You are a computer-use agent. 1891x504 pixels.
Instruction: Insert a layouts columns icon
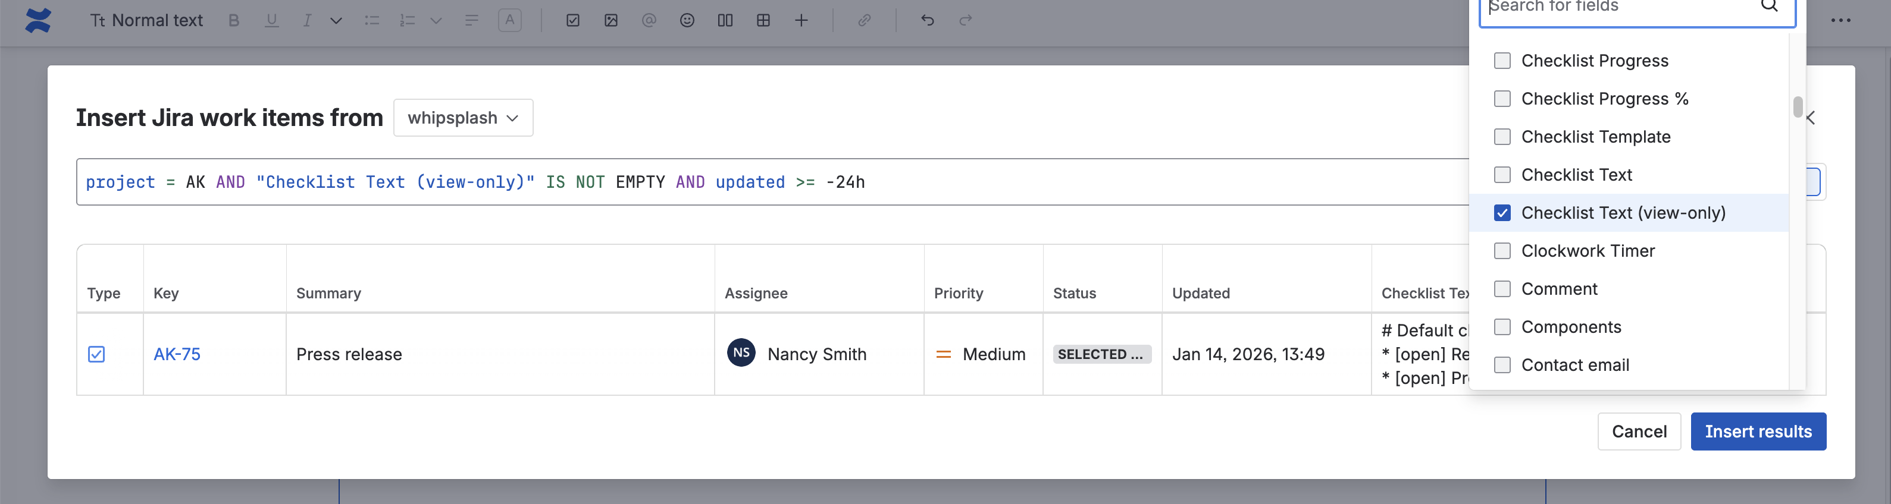725,21
